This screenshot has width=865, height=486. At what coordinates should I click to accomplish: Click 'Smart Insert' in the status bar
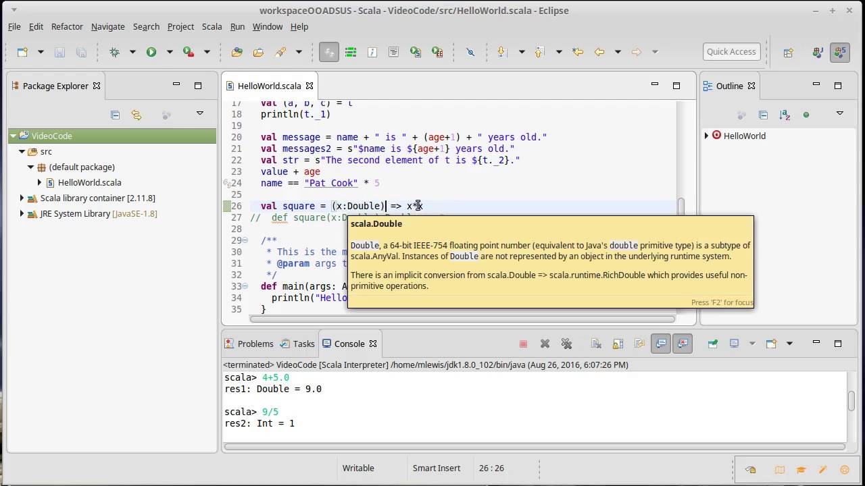(437, 468)
